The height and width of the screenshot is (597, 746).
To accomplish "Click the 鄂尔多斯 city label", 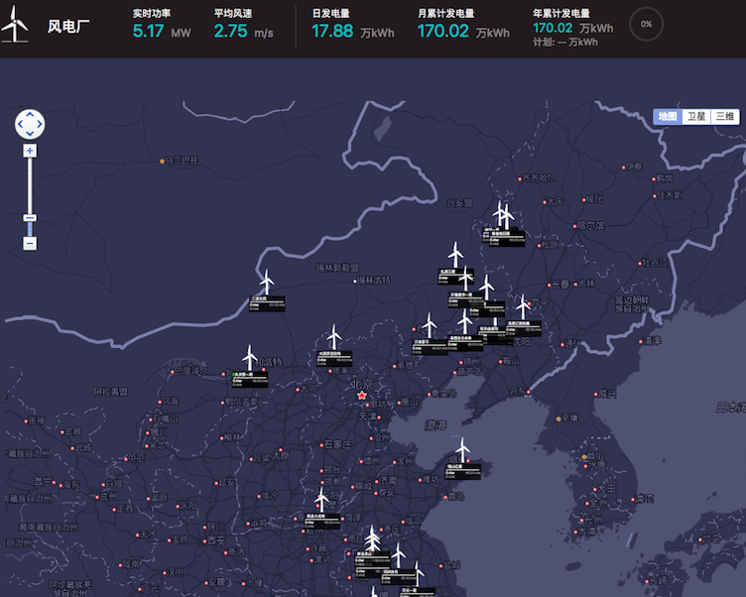I will click(241, 402).
